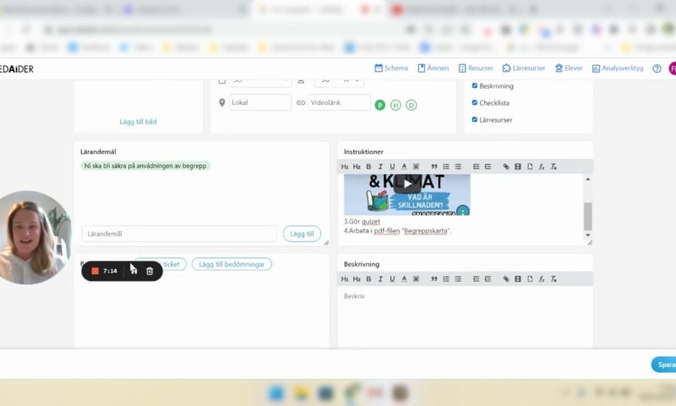Increase indent in Instruktioner editor toolbar
The height and width of the screenshot is (406, 676).
click(488, 167)
